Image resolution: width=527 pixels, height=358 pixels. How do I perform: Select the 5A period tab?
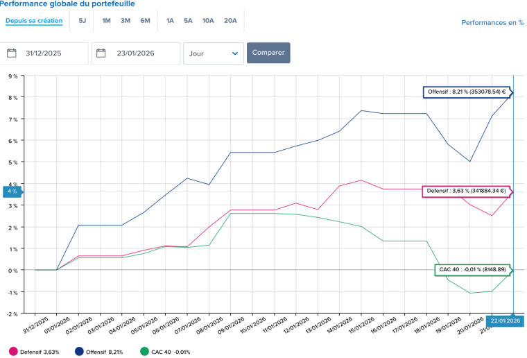click(188, 21)
